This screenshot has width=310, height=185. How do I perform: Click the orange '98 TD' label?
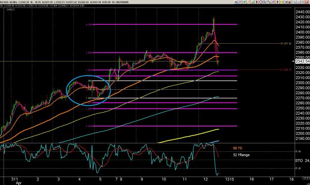[x=238, y=148]
